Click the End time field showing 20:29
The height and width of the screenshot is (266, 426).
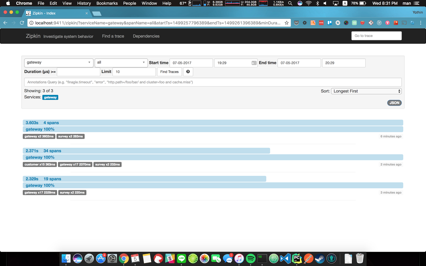point(344,63)
